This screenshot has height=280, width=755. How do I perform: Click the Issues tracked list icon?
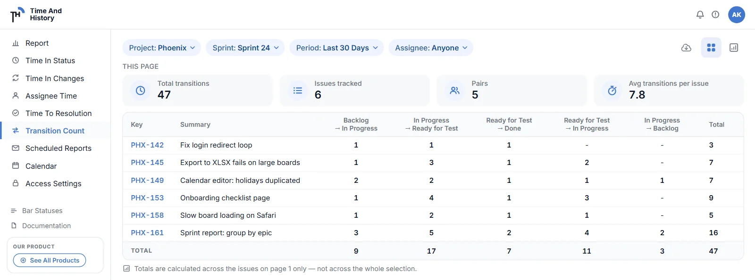298,91
